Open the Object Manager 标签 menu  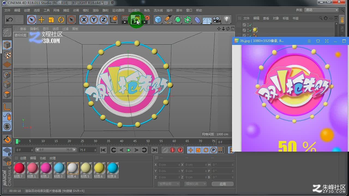tap(286, 18)
